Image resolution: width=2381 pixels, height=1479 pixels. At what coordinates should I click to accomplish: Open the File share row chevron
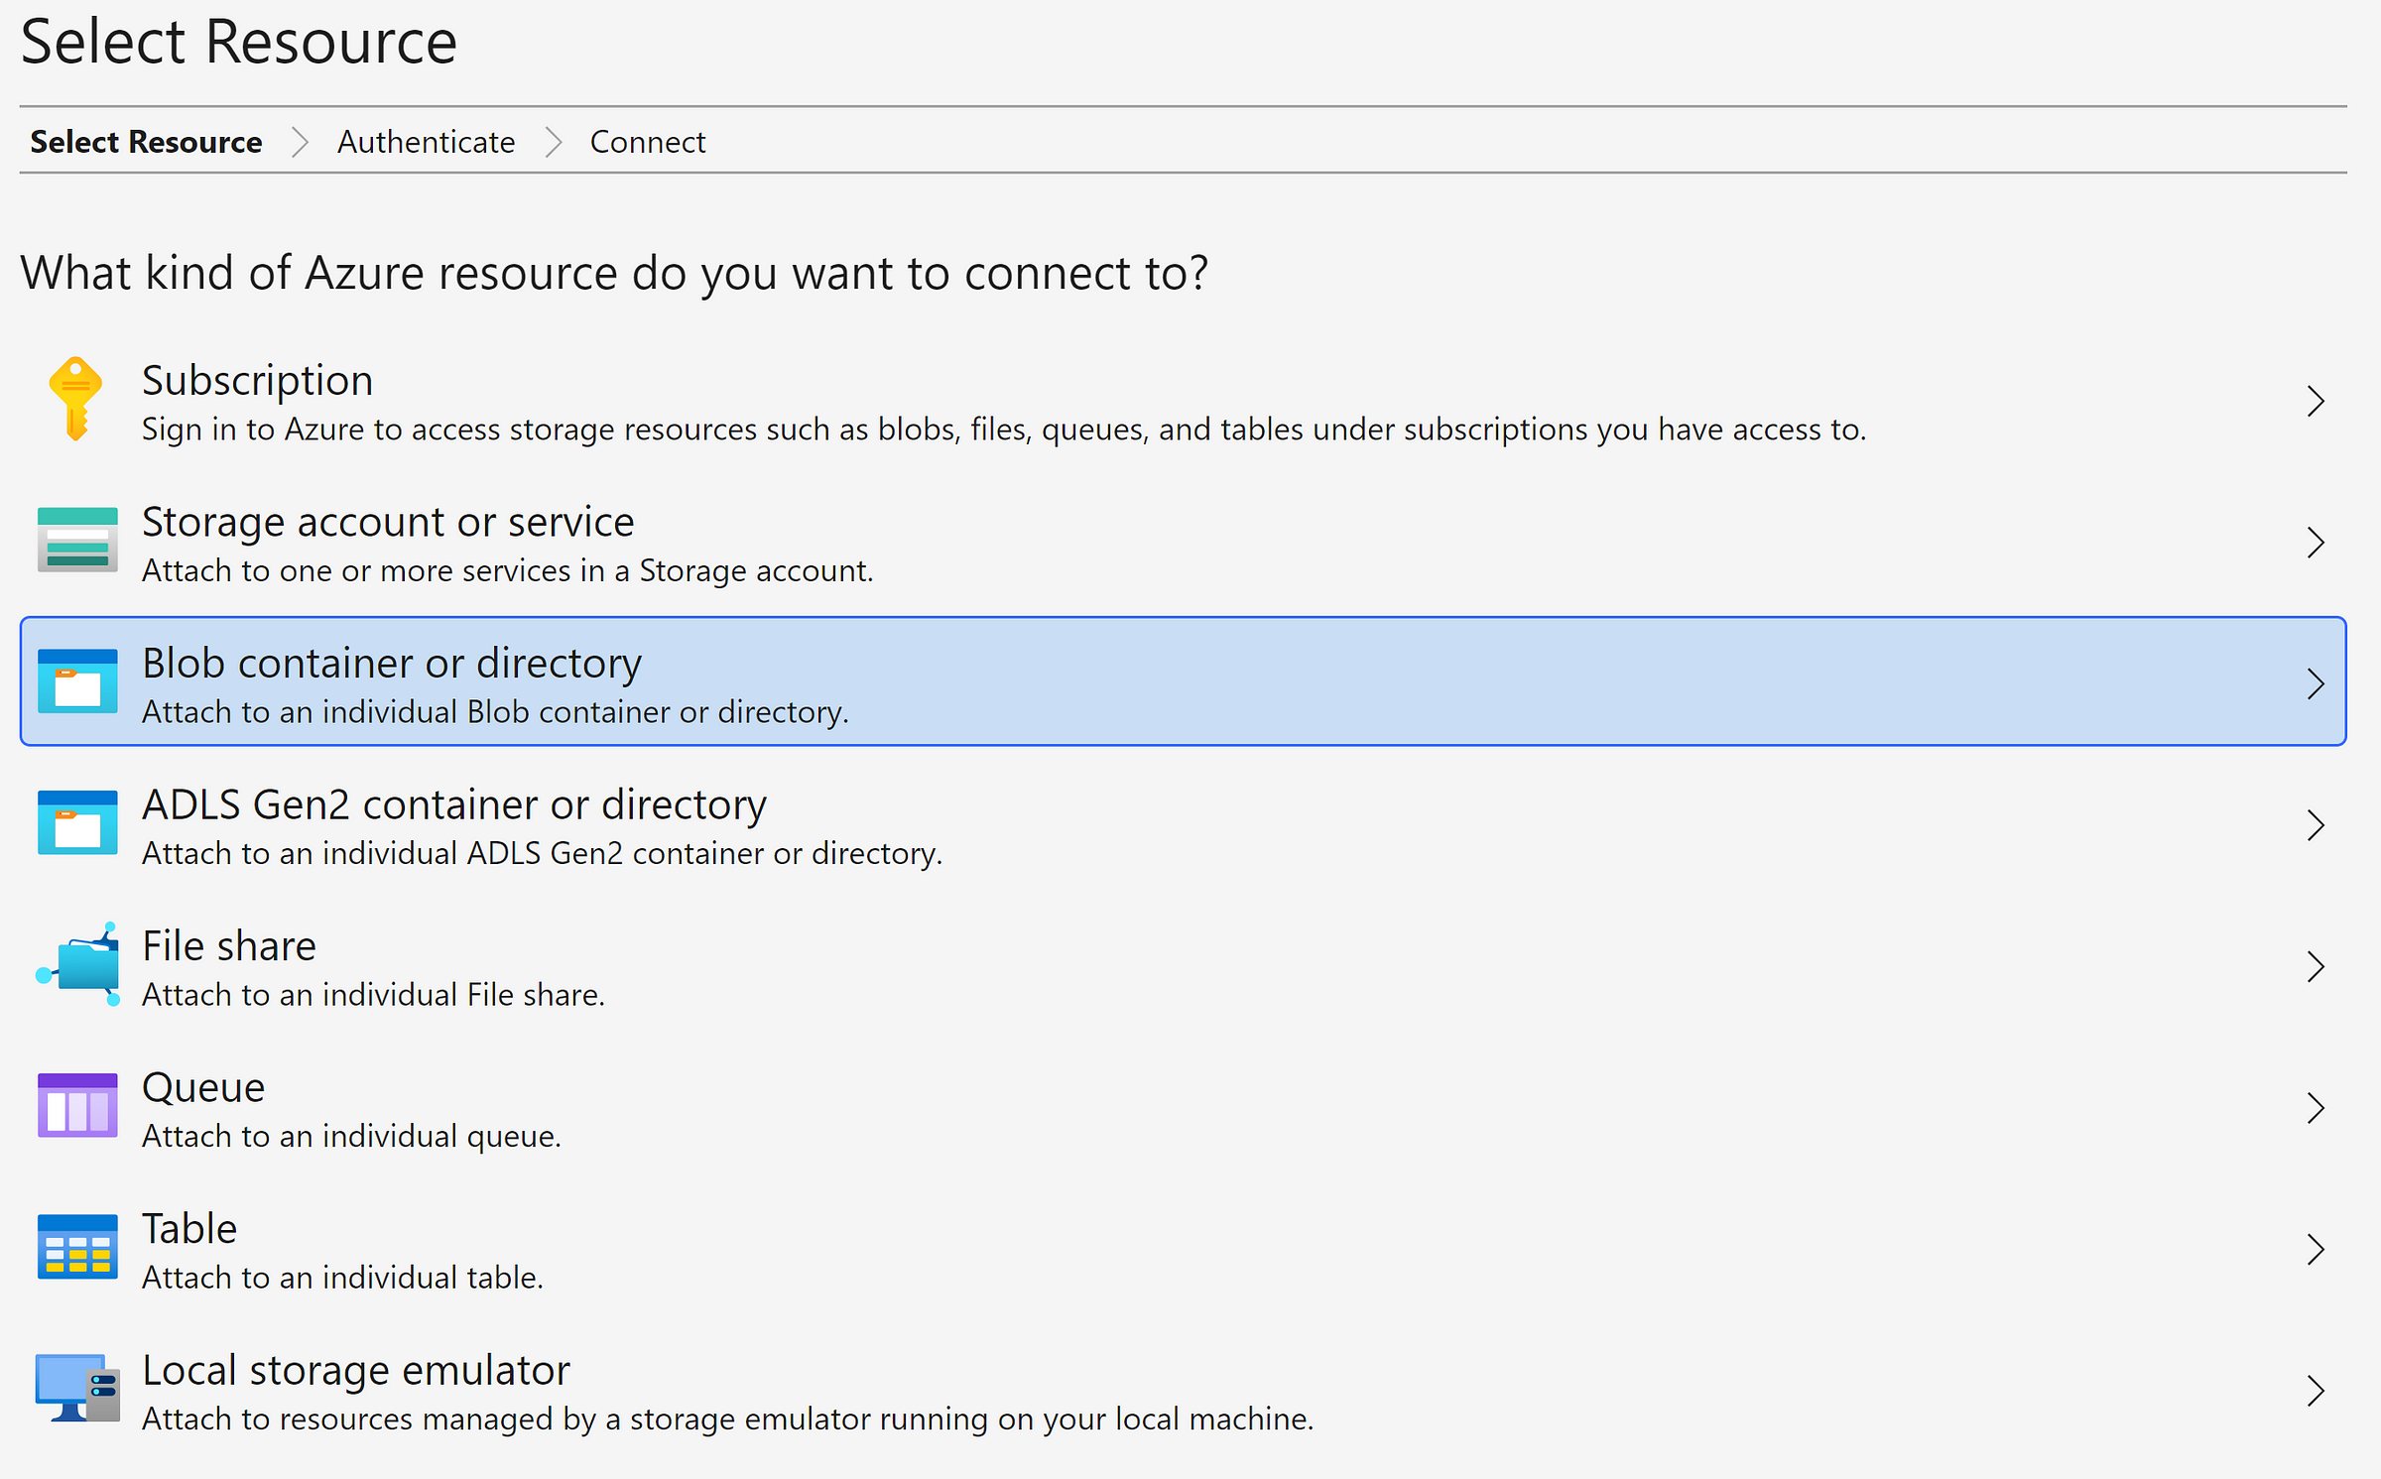2316,966
